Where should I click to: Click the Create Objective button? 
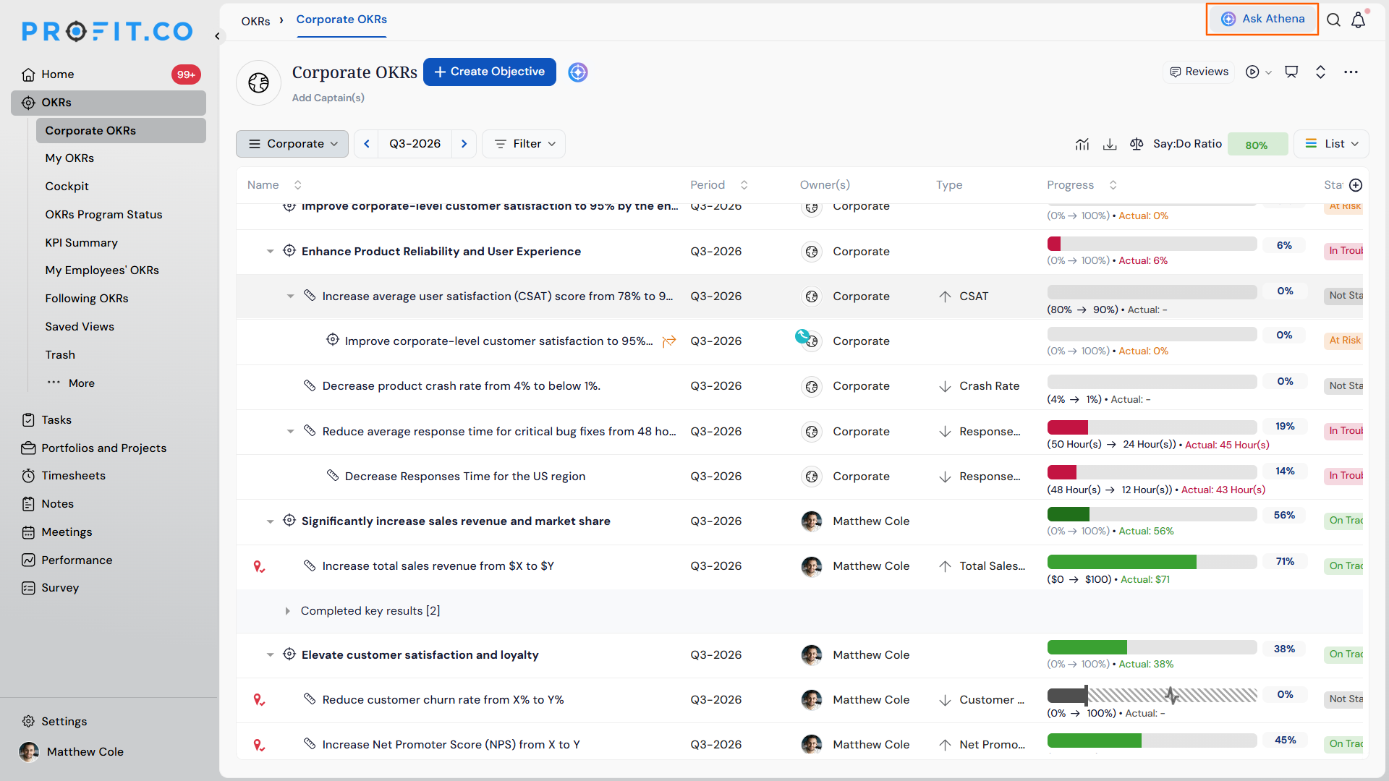coord(490,72)
